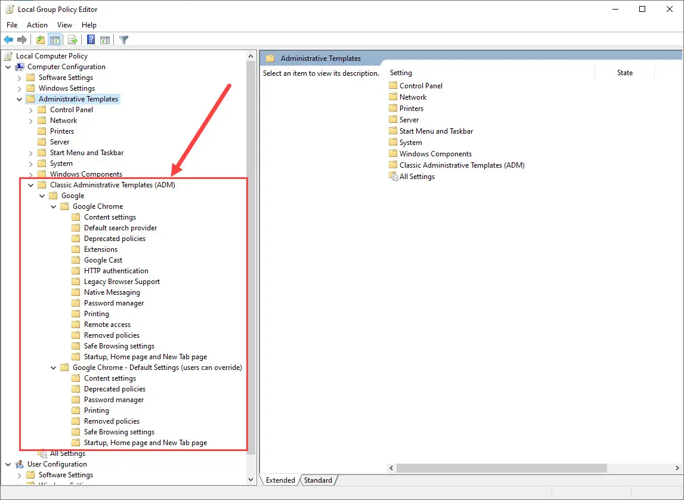Select Printers in the left tree
This screenshot has width=684, height=500.
click(x=62, y=131)
